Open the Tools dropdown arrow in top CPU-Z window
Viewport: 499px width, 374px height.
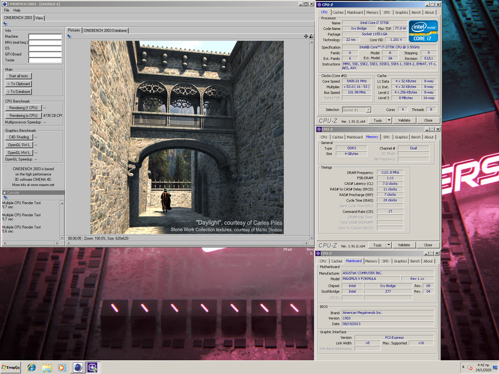click(x=389, y=120)
